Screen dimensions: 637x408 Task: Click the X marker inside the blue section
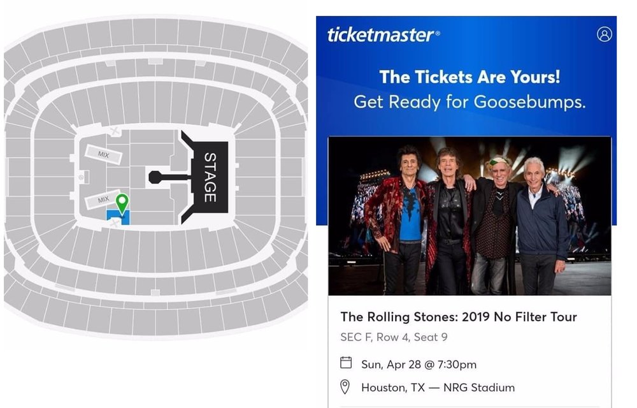[x=115, y=222]
